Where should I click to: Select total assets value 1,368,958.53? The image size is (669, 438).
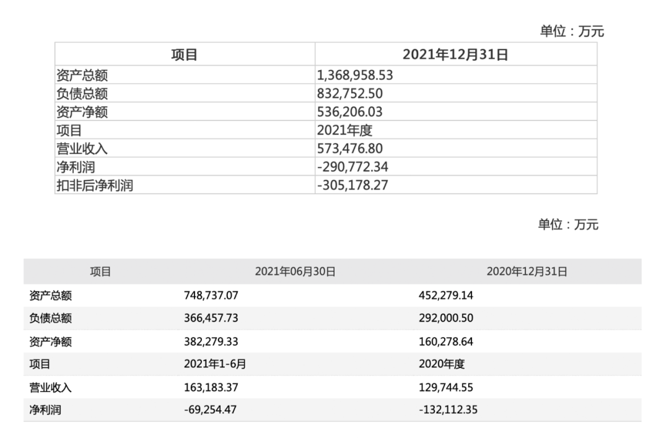point(355,76)
